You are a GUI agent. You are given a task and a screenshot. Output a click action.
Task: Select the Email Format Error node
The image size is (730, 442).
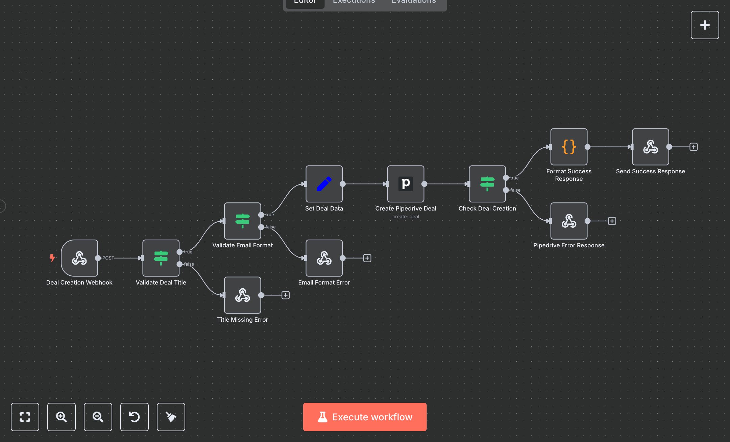click(x=323, y=258)
